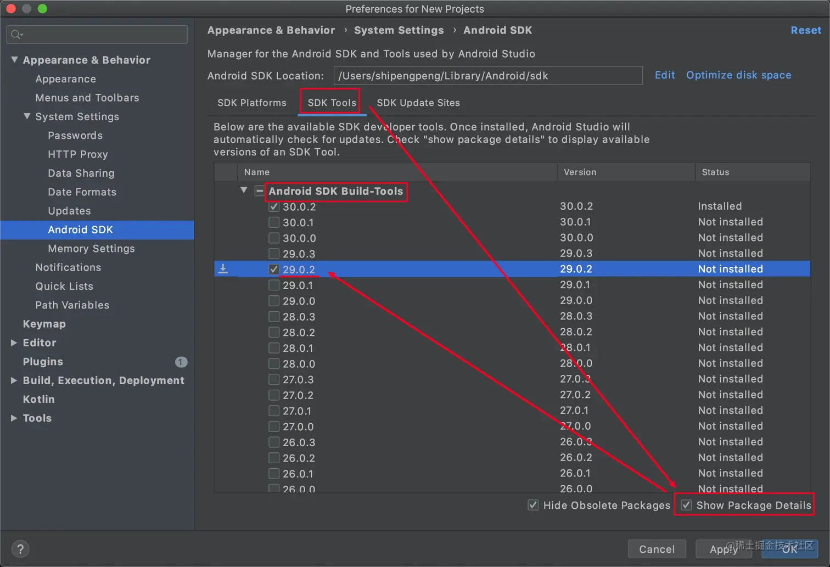Click the red close window button
The width and height of the screenshot is (830, 567).
pos(11,9)
